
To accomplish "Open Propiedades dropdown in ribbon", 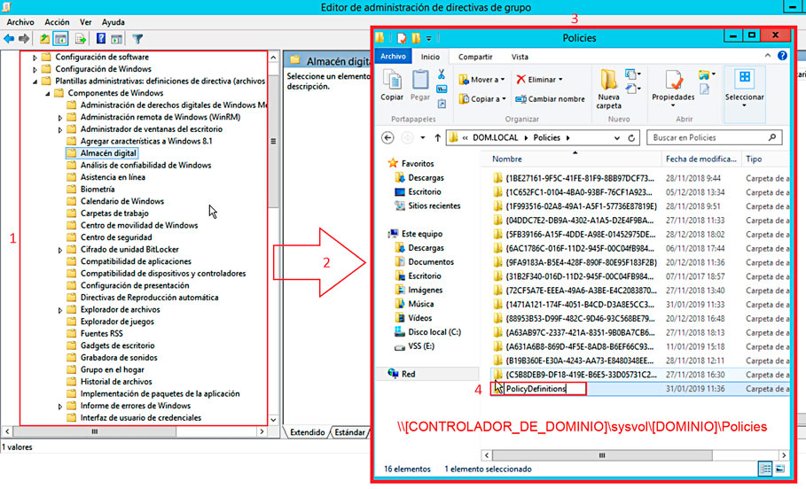I will pos(673,105).
